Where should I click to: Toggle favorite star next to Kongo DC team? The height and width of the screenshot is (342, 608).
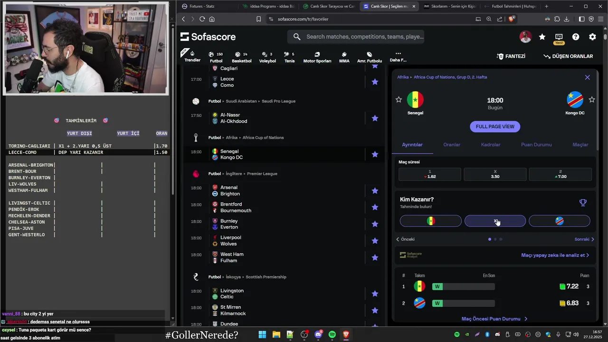pos(592,100)
